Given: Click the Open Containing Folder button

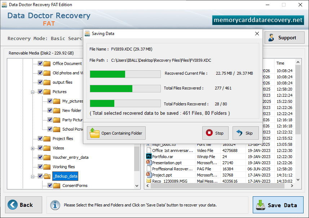Looking at the screenshot, I should pos(116,133).
